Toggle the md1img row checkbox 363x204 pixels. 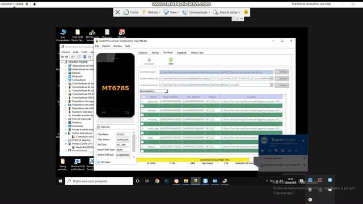[x=142, y=120]
